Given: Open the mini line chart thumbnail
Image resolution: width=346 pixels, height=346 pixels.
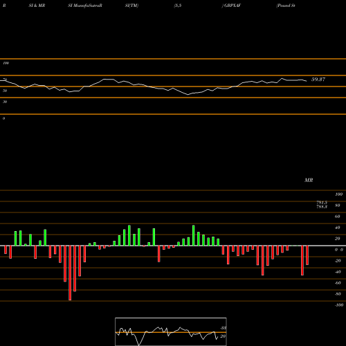Looking at the screenshot, I should (171, 331).
